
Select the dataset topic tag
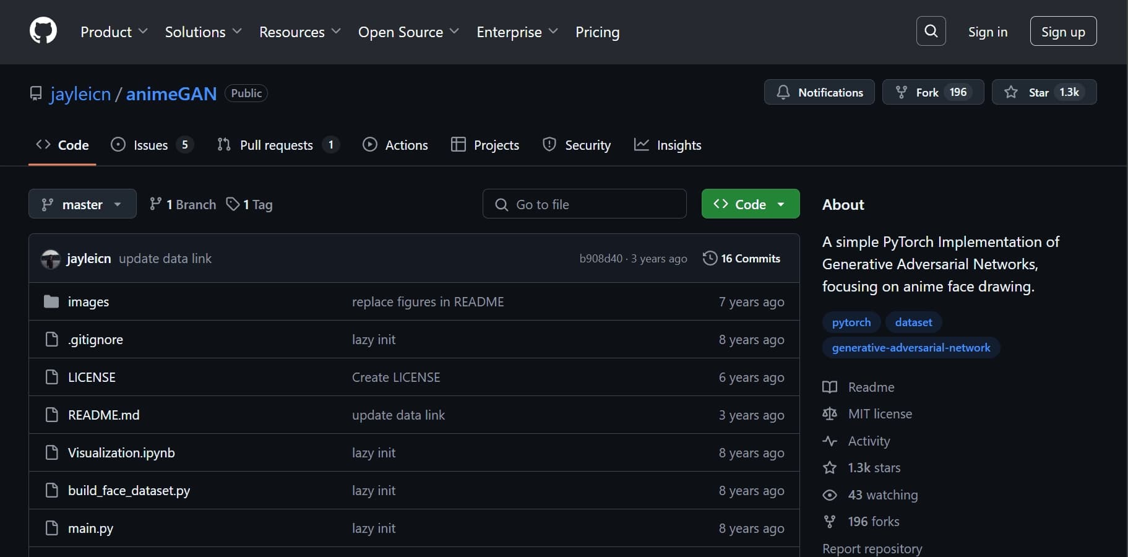pos(913,322)
